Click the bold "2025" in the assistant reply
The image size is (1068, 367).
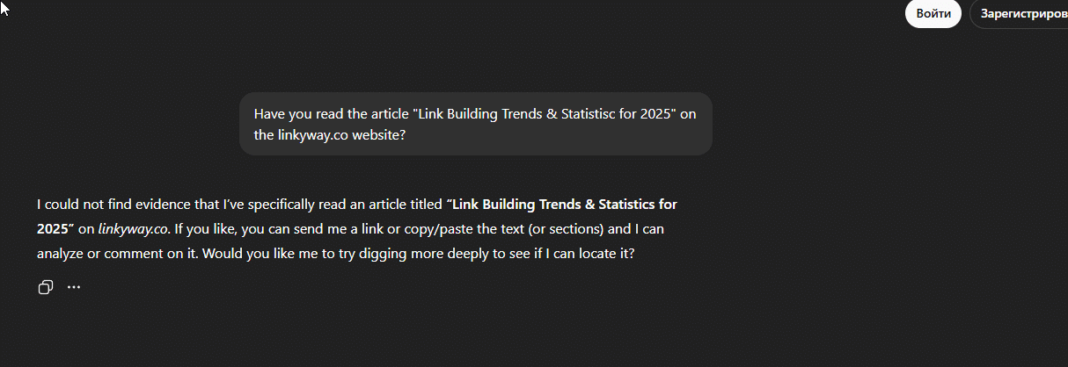(x=53, y=229)
